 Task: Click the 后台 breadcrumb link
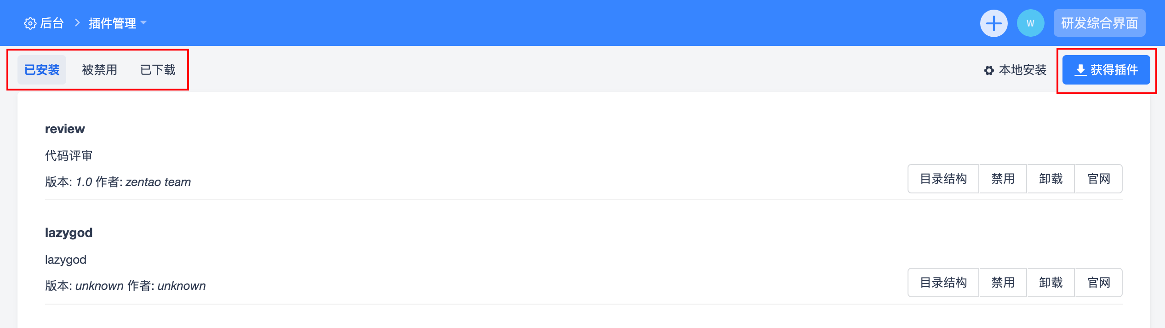click(52, 23)
